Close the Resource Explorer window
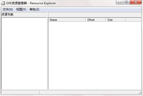Viewport: 143px width, 96px height. click(136, 2)
